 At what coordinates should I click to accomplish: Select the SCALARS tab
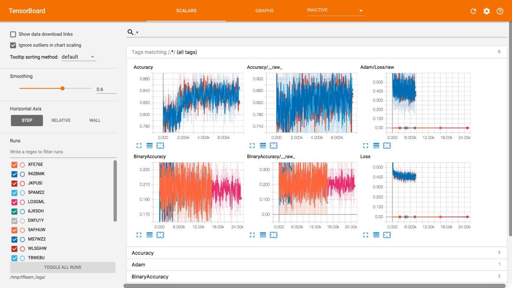point(186,11)
